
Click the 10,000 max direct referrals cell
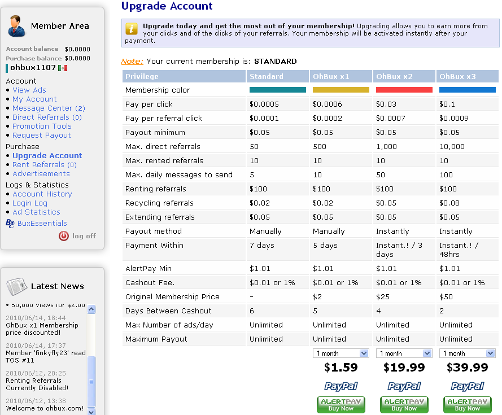tap(452, 147)
